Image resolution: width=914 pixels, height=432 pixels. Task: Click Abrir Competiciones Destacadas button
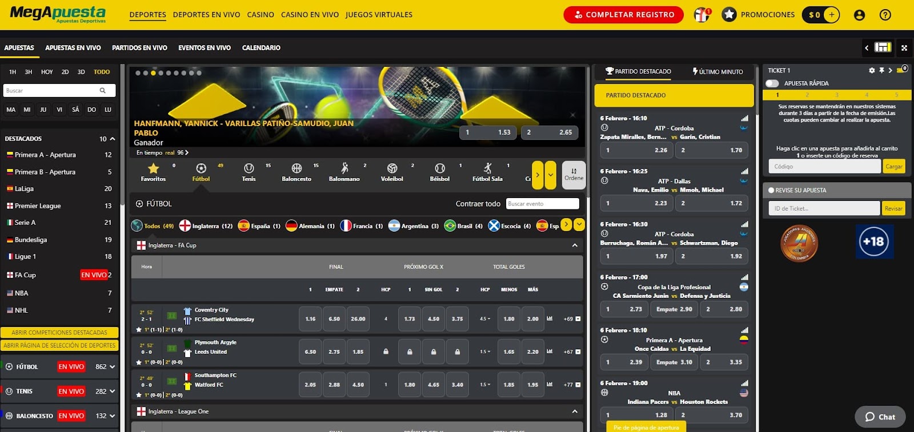point(59,332)
